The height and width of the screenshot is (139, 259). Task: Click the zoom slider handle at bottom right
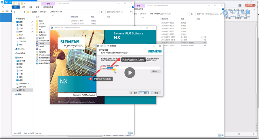pos(239,134)
